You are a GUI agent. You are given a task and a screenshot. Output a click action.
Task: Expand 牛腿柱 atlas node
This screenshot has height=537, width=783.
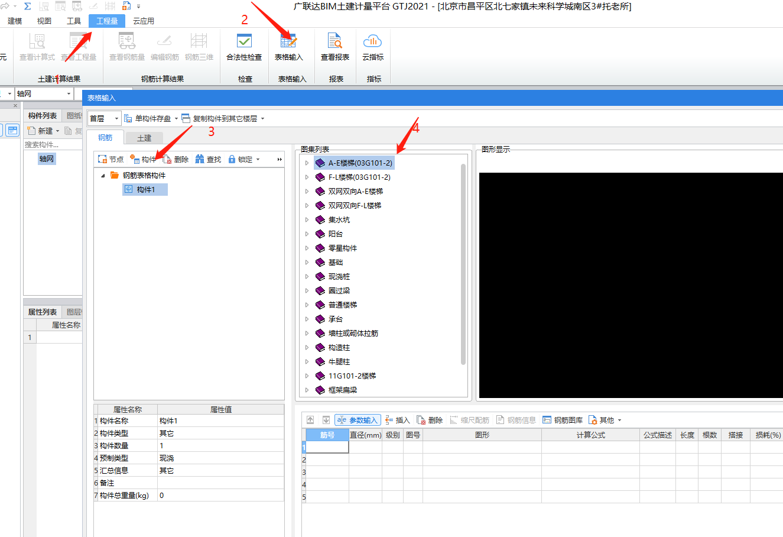[x=307, y=361]
